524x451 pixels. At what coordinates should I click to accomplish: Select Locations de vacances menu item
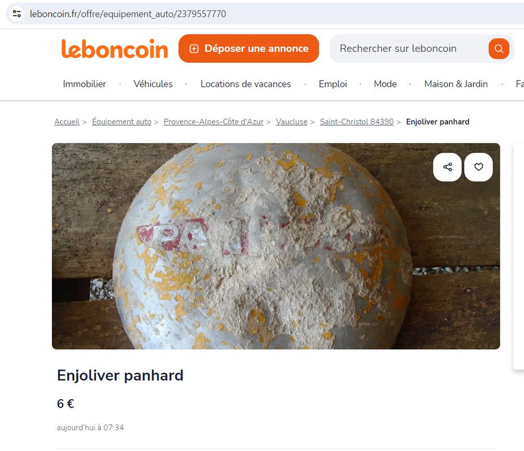coord(245,84)
